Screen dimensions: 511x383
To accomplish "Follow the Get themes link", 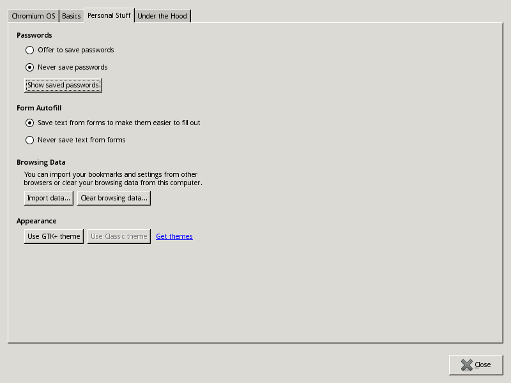I will pyautogui.click(x=174, y=236).
